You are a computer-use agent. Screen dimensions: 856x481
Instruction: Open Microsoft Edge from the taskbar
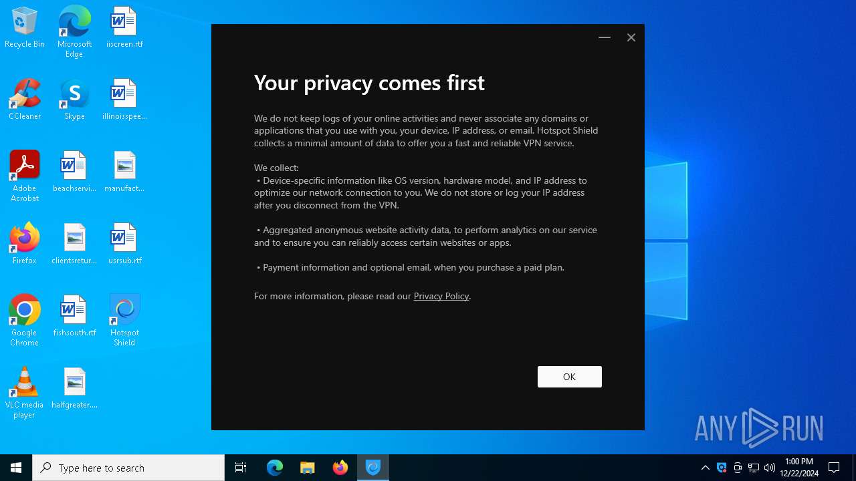[275, 468]
